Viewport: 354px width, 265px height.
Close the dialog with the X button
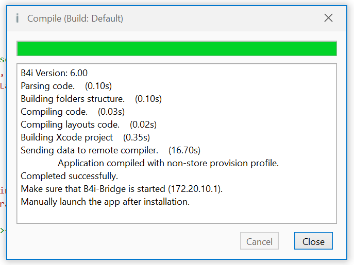click(328, 18)
